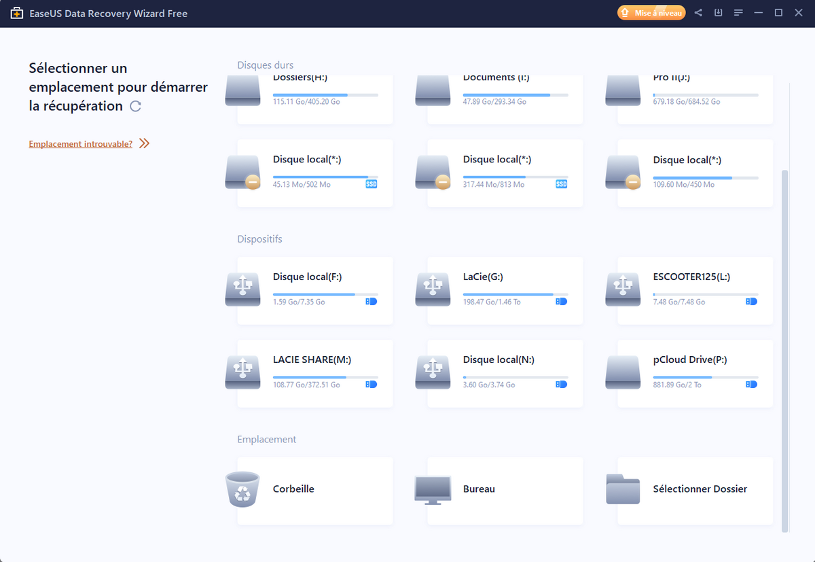Click the usage bar of ESCOOTER125(L:)
The width and height of the screenshot is (815, 562).
click(x=706, y=294)
